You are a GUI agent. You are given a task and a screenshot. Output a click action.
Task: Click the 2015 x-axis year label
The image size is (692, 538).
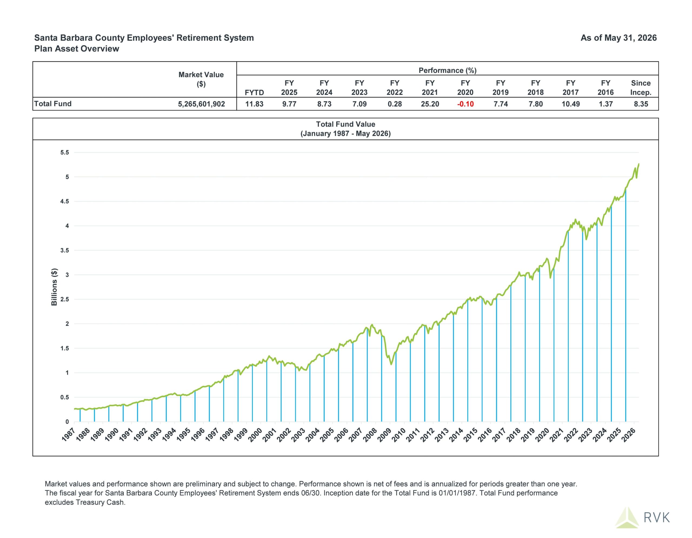tap(471, 434)
